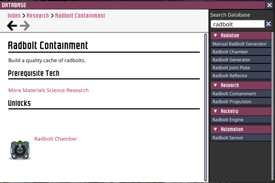Go back with the black left arrow
275x183 pixels.
point(12,26)
